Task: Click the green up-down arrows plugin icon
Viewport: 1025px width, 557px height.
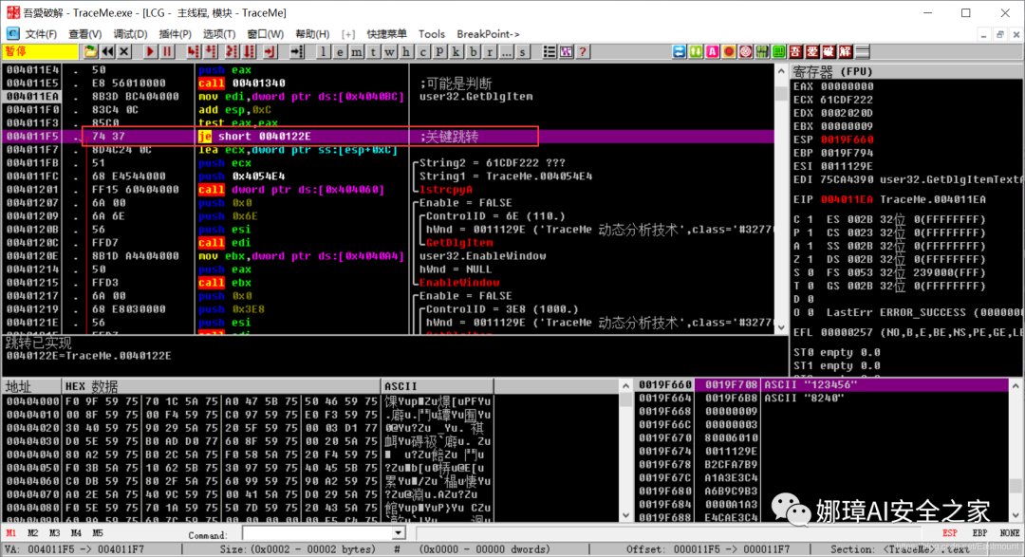Action: pos(696,51)
